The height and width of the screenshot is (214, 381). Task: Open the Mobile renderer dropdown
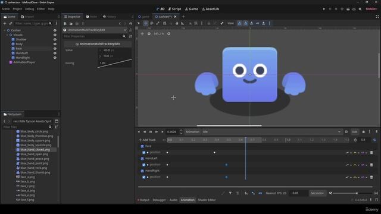coord(371,9)
